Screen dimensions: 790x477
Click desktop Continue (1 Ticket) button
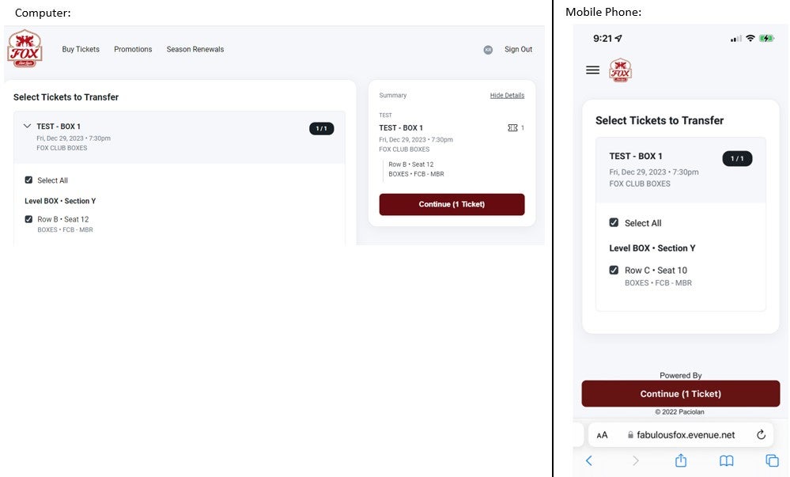click(452, 204)
